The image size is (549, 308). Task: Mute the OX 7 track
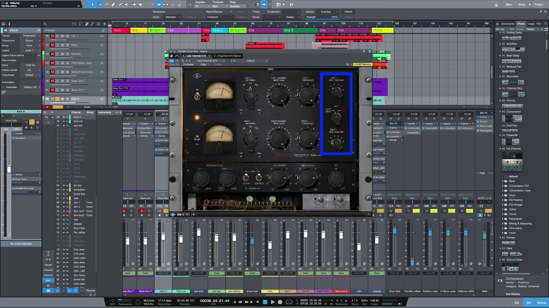[52, 36]
